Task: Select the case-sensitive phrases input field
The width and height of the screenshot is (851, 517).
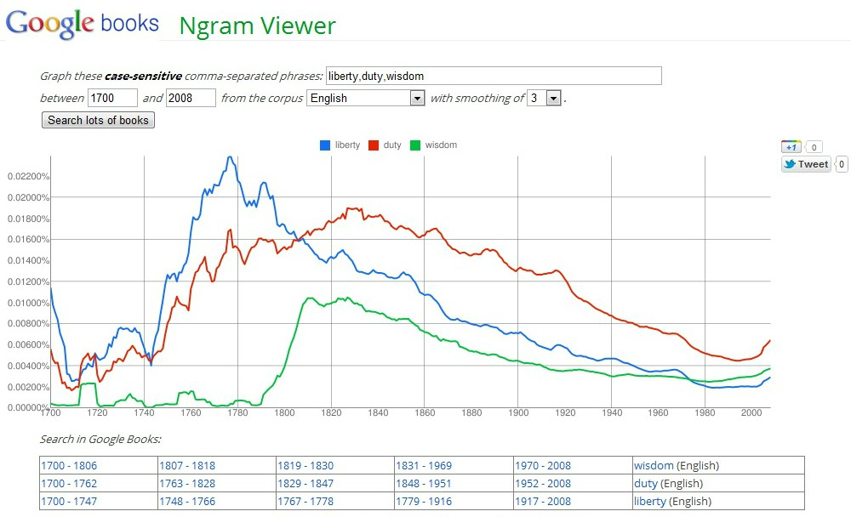Action: pyautogui.click(x=494, y=76)
